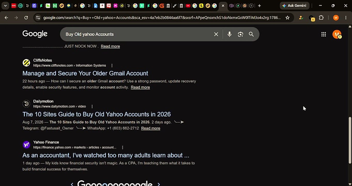Viewport: 352px width, 186px height.
Task: Click the page scrollbar thumb
Action: pyautogui.click(x=350, y=140)
